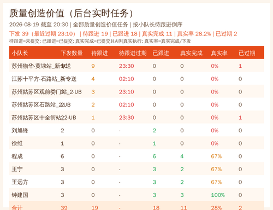Click green 已跟进 value 1 for 徐维
Viewport: 273px width, 210px height.
[x=155, y=143]
